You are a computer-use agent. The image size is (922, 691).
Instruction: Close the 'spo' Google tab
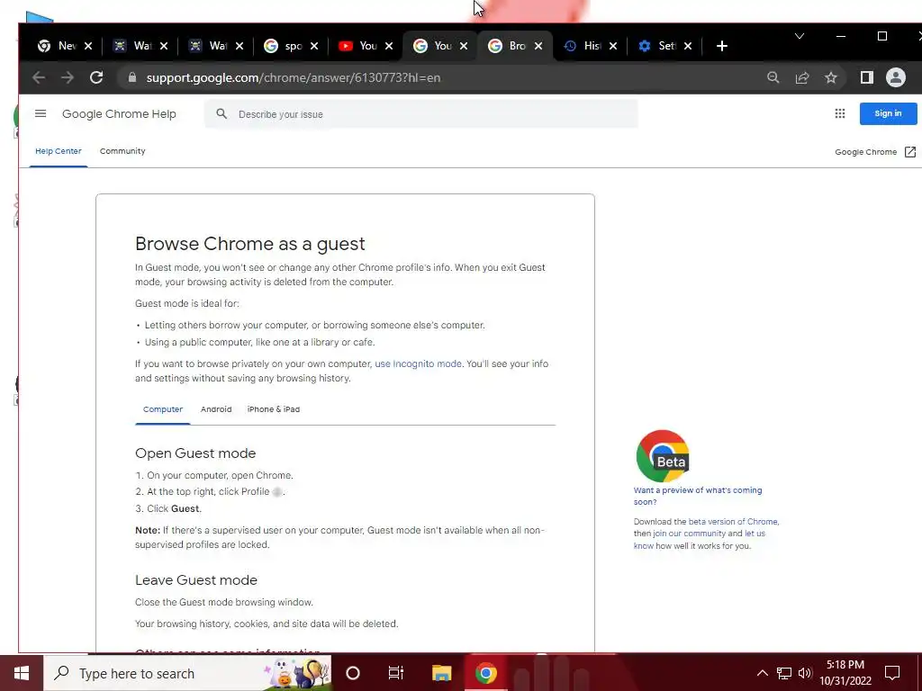pyautogui.click(x=314, y=46)
